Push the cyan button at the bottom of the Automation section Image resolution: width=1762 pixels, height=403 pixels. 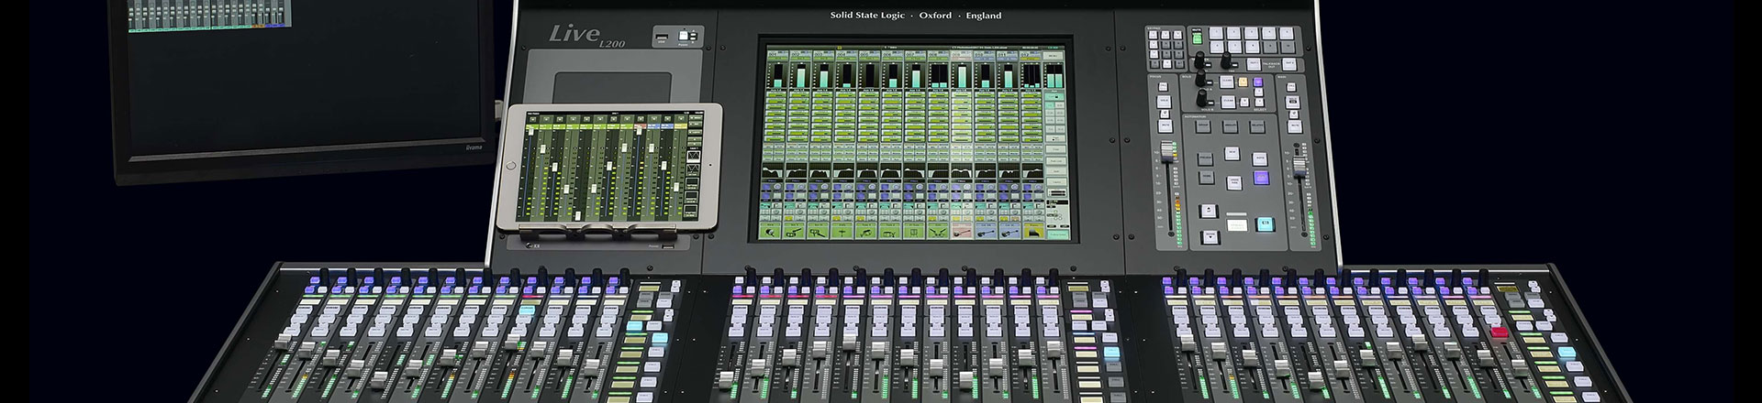[1265, 223]
